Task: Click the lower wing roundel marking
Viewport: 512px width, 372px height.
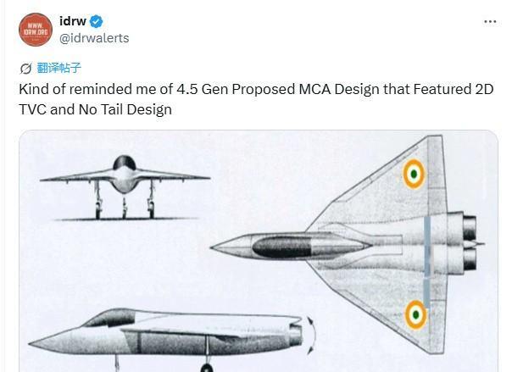Action: pyautogui.click(x=414, y=315)
